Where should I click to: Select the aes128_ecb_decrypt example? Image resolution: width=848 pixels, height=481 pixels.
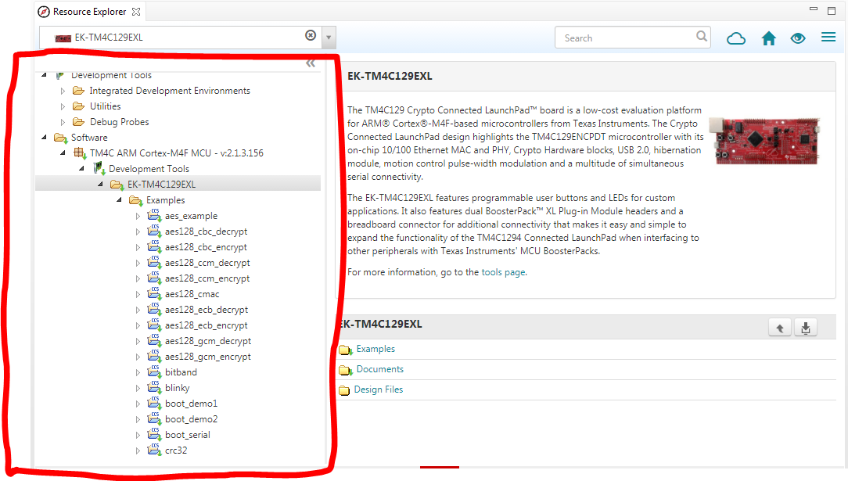[207, 310]
